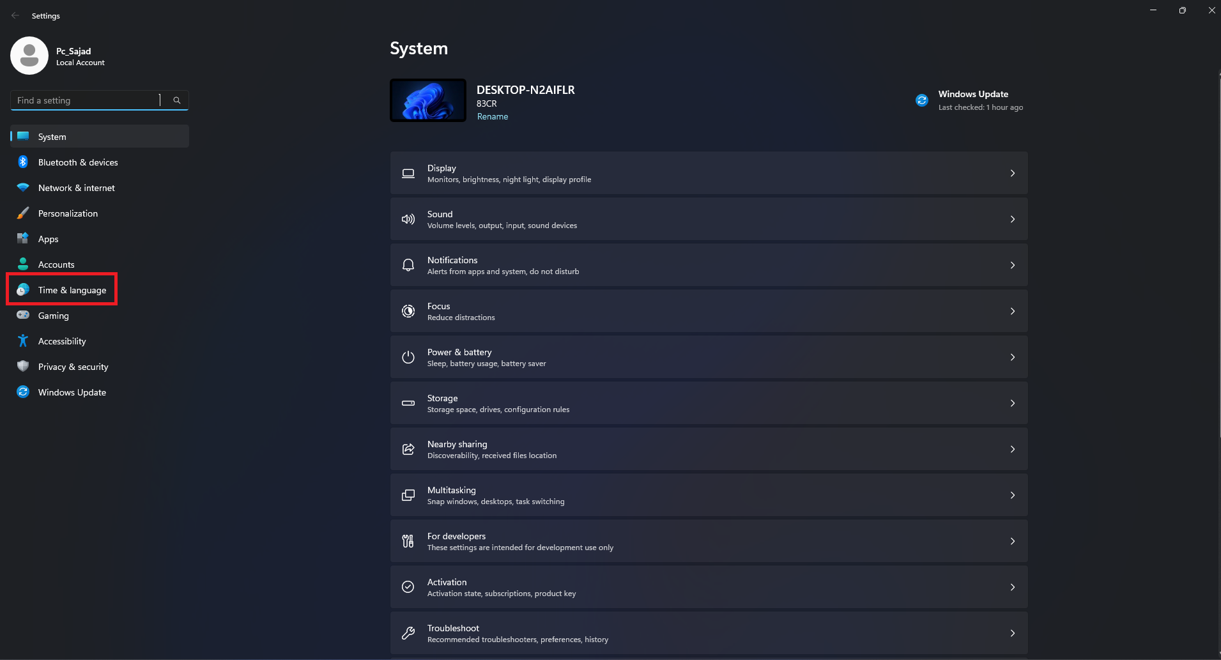The width and height of the screenshot is (1221, 660).
Task: Click the Gaming controller icon
Action: [x=23, y=315]
